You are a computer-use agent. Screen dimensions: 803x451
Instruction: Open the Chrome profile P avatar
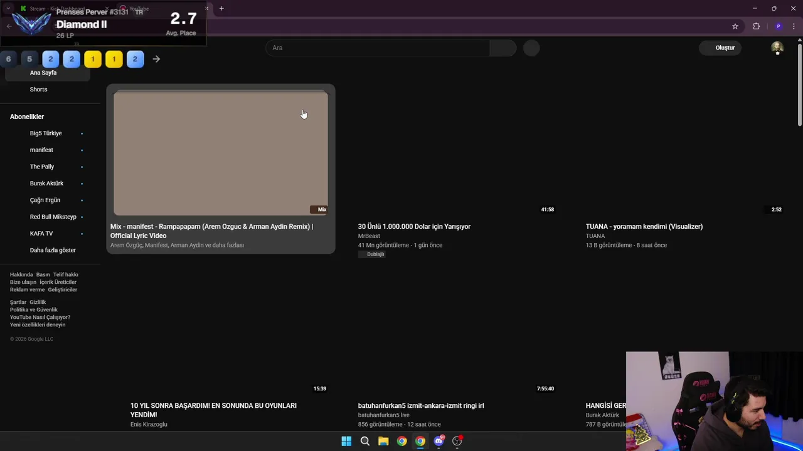[779, 26]
